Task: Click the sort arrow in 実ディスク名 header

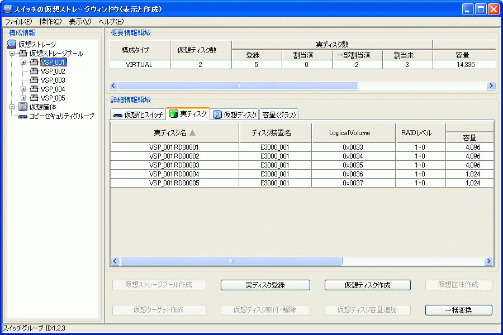Action: (x=192, y=132)
